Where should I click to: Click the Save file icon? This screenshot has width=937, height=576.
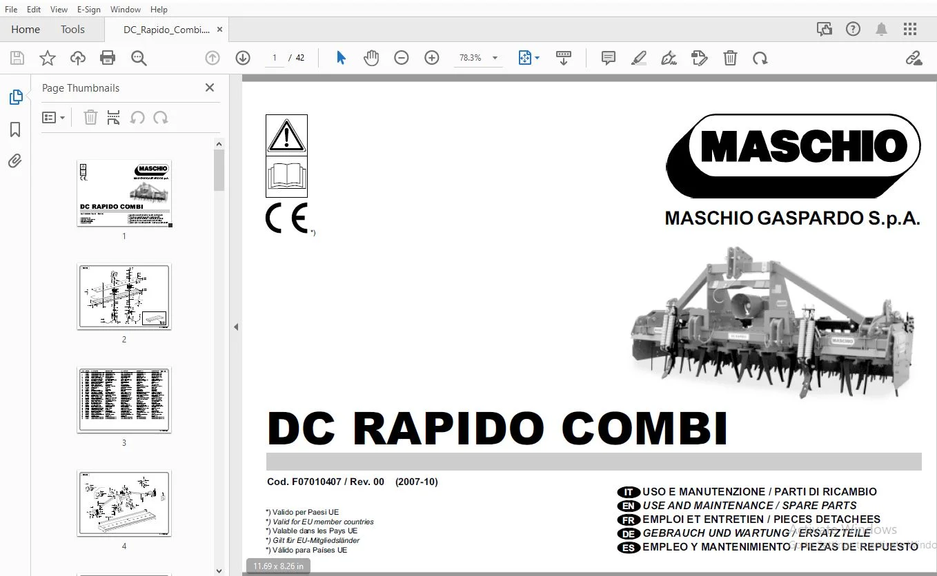pyautogui.click(x=17, y=58)
